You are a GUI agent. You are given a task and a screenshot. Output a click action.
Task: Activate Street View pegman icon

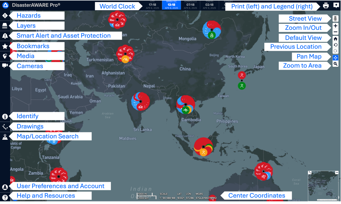tap(335, 18)
